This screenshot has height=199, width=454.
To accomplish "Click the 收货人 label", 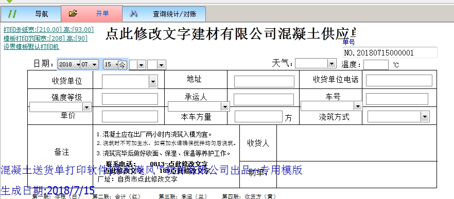I will tap(258, 143).
